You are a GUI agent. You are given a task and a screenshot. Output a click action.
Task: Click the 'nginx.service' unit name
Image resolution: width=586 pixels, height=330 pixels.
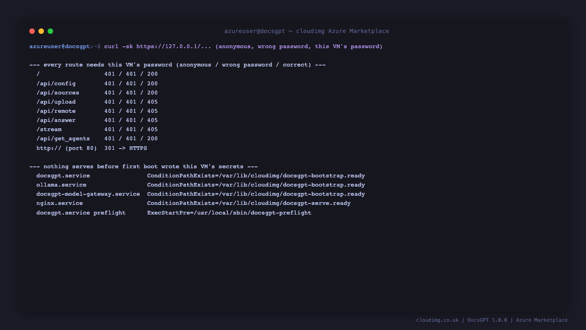pos(60,203)
